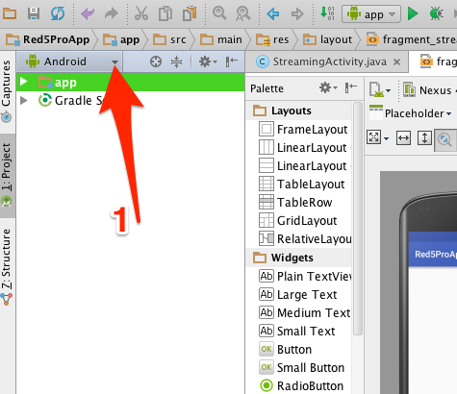
Task: Click the Collapse All icon in Project panel
Action: tap(177, 62)
